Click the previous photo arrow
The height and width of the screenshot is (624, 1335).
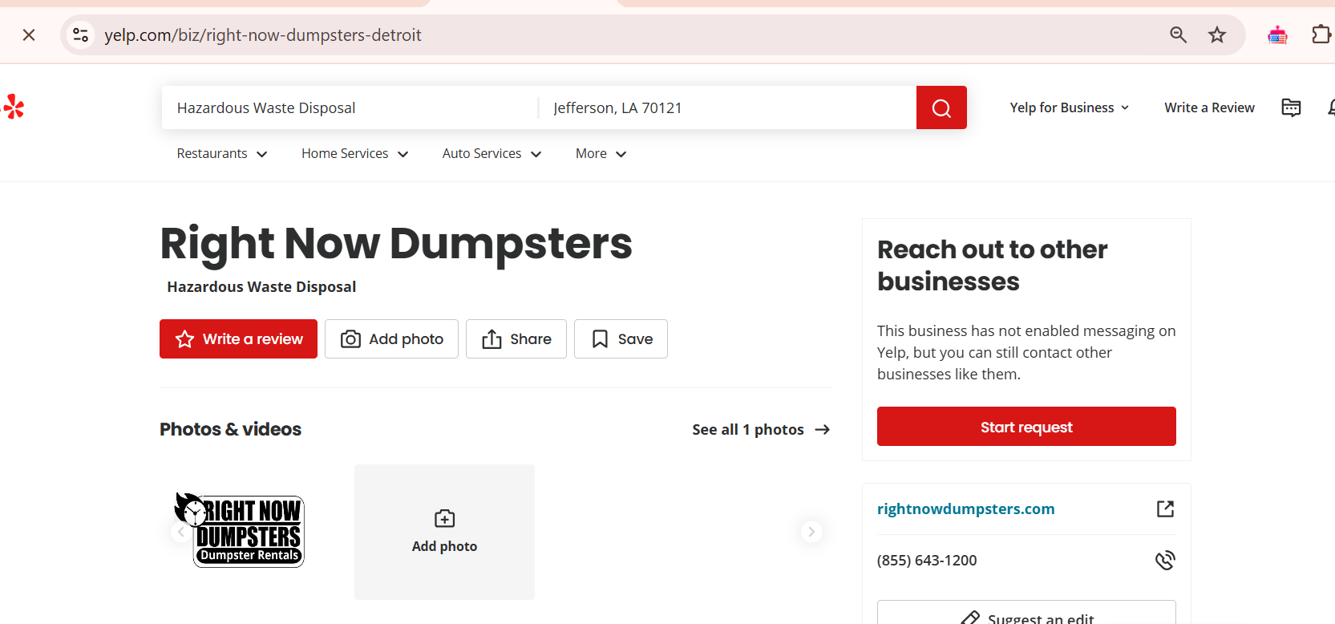181,532
